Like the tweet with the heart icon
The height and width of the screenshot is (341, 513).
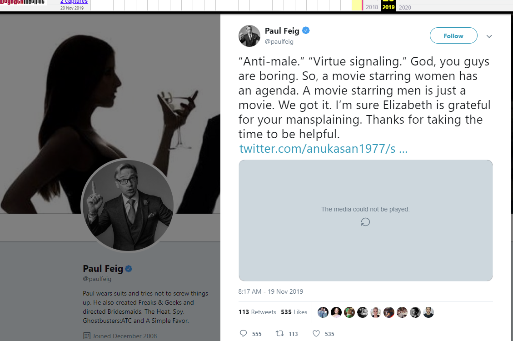tap(316, 334)
